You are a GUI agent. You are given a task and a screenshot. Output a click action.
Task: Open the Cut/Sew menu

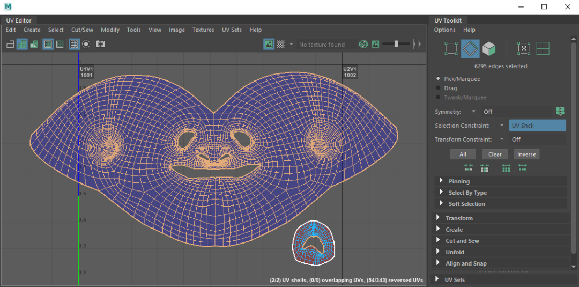click(x=83, y=30)
